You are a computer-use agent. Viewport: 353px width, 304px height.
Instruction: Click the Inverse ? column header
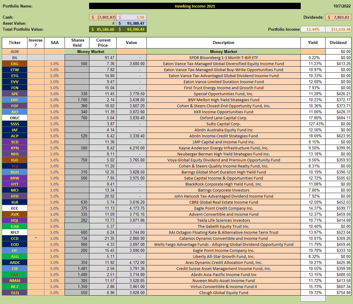click(x=36, y=43)
